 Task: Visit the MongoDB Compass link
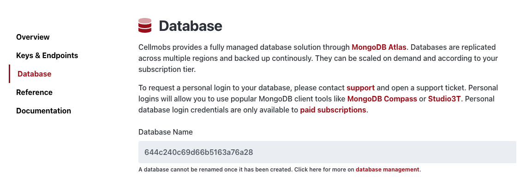[382, 99]
